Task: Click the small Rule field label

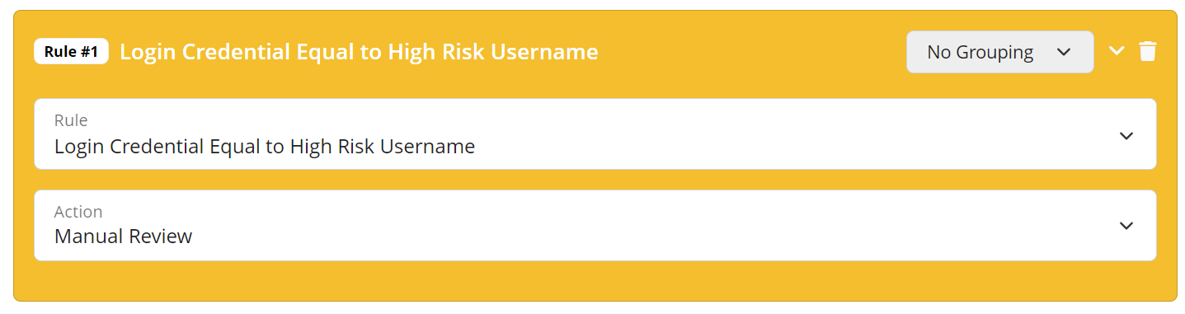Action: [x=71, y=120]
